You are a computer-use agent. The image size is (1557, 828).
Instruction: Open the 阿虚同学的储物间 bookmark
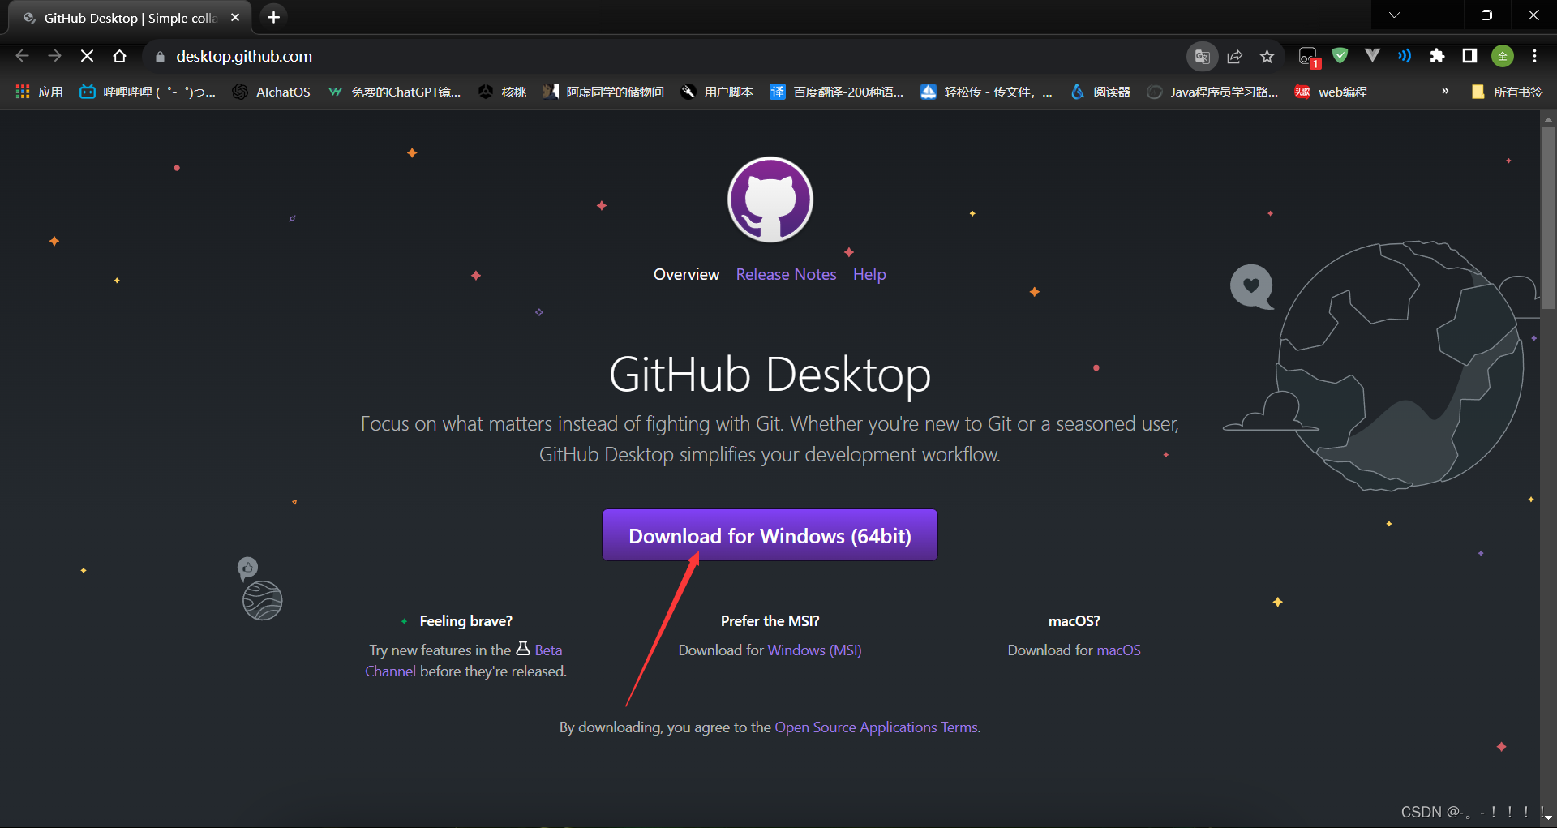[x=603, y=92]
